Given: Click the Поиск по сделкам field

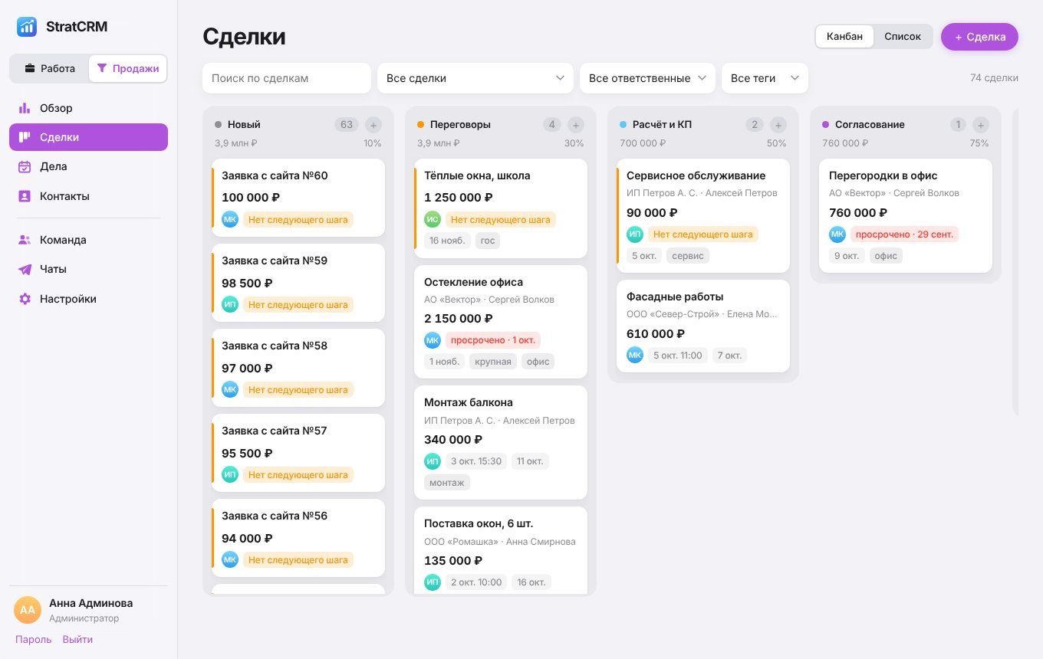Looking at the screenshot, I should click(287, 78).
